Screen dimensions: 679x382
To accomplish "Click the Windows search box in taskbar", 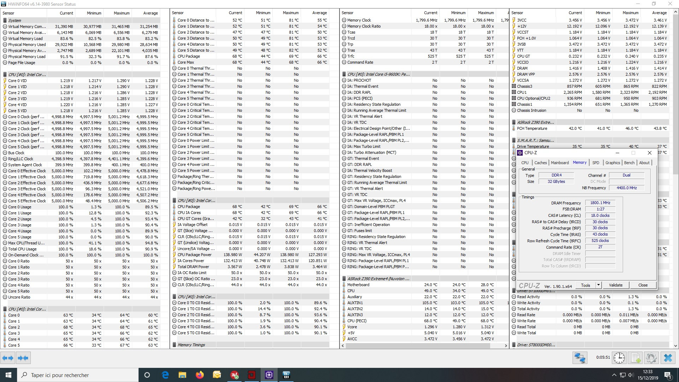I will [x=78, y=375].
